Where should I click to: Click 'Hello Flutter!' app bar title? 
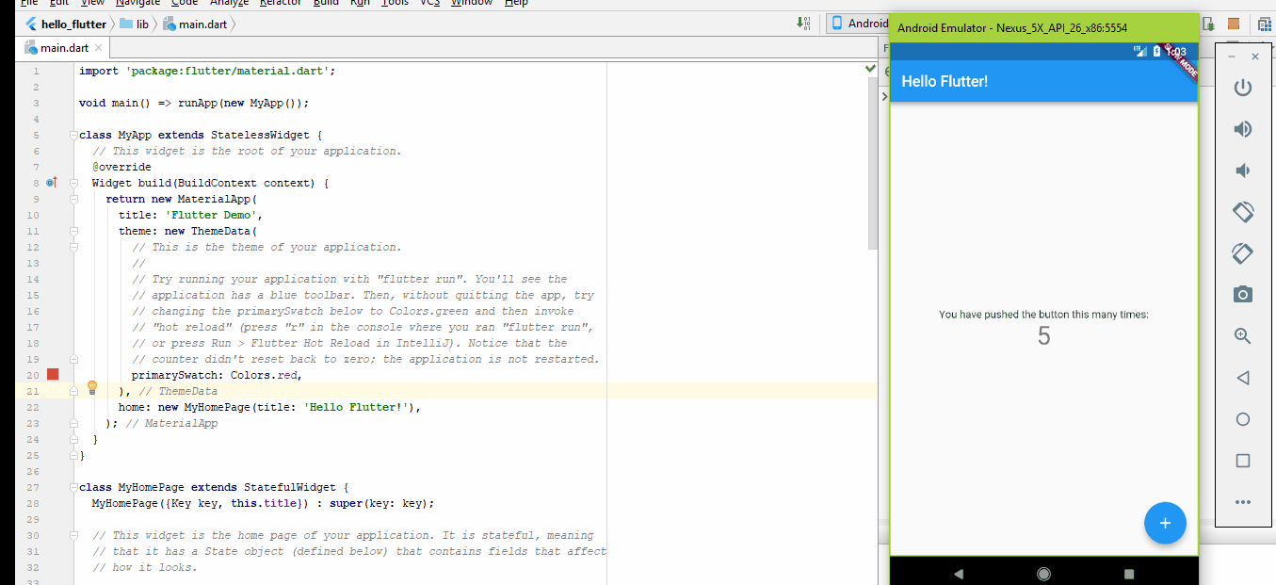[x=945, y=81]
